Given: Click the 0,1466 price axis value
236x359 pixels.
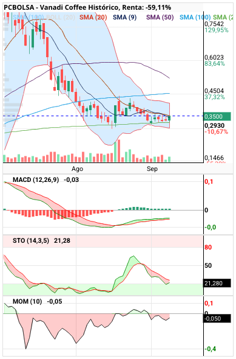Looking at the screenshot, I should tap(214, 158).
